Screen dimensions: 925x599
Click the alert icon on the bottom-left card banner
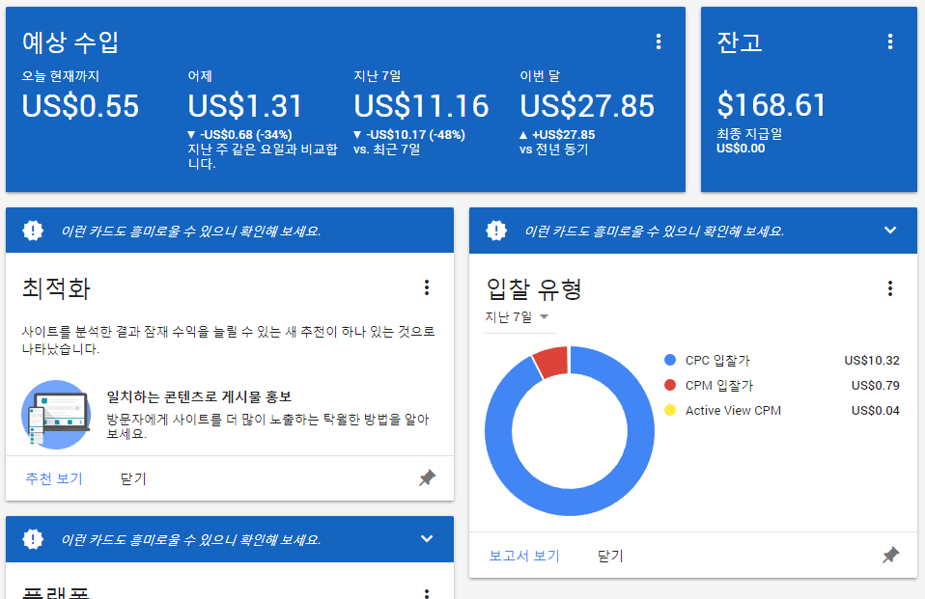[x=33, y=539]
